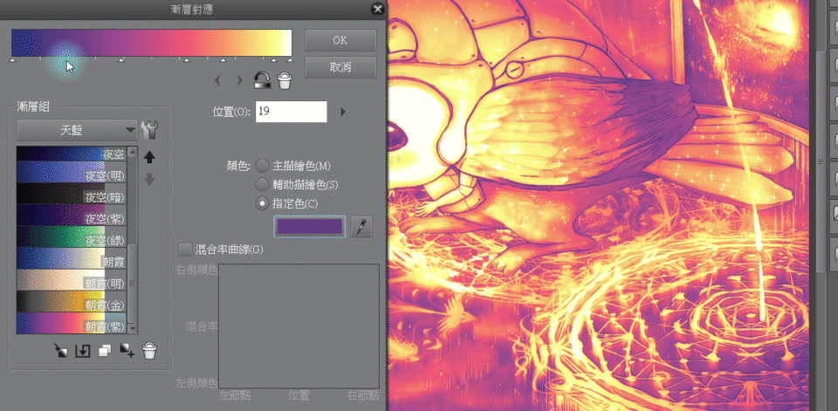Apply the selected preset to the gradient icon
This screenshot has height=411, width=838.
pos(60,351)
